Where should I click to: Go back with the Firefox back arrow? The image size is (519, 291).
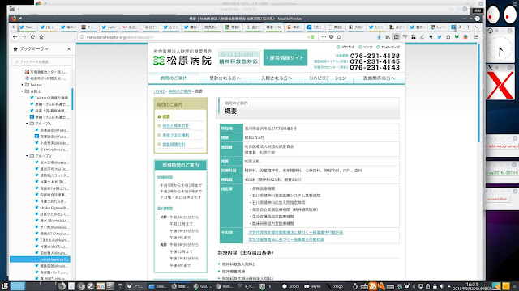coord(15,37)
